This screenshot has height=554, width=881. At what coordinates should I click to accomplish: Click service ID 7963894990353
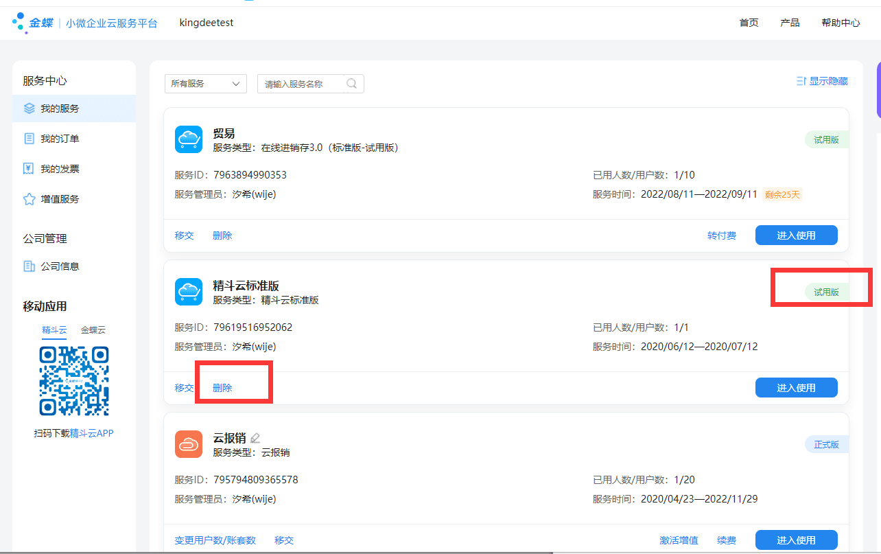click(x=250, y=175)
